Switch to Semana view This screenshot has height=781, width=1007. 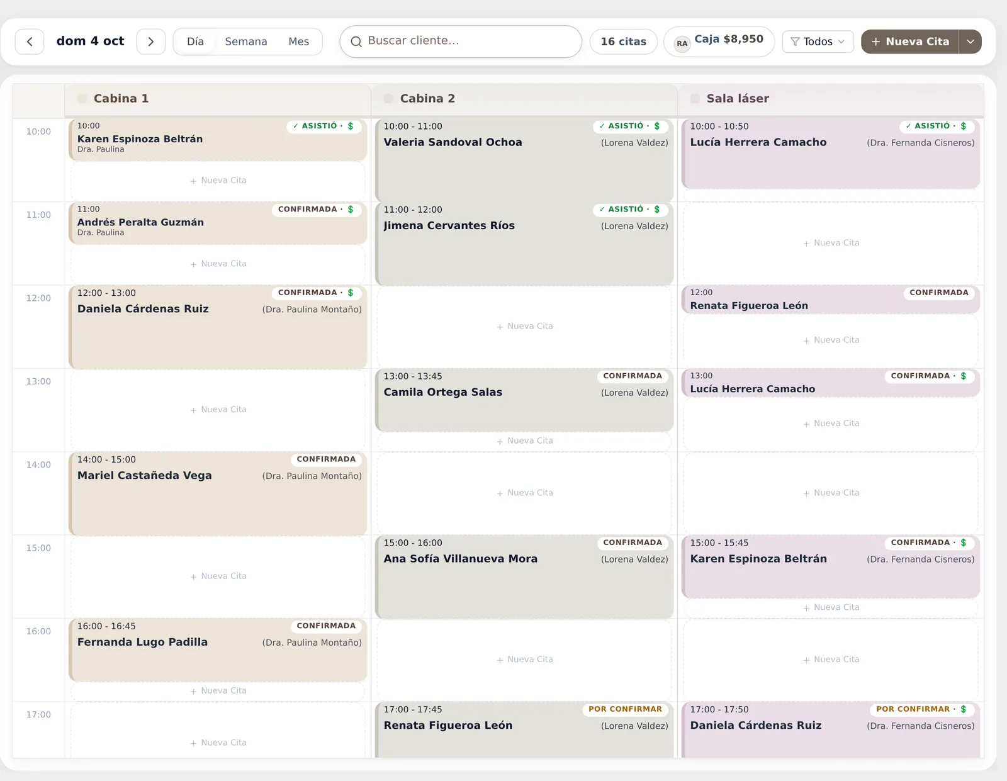[x=246, y=42]
